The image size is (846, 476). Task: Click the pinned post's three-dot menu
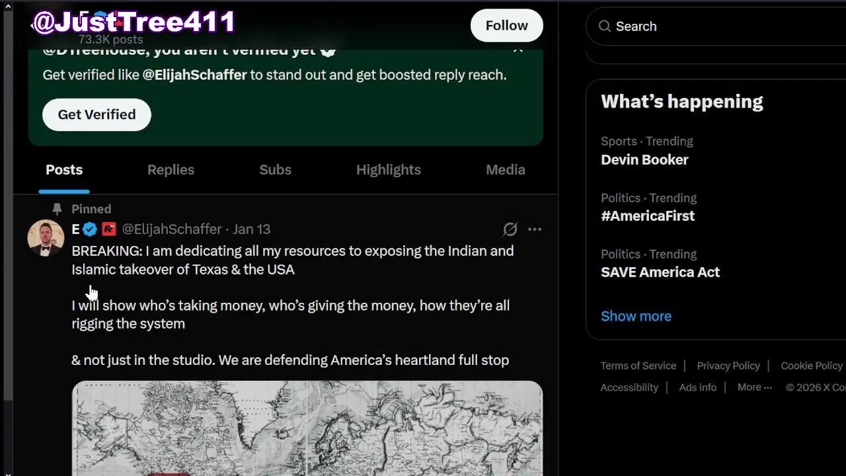coord(535,229)
